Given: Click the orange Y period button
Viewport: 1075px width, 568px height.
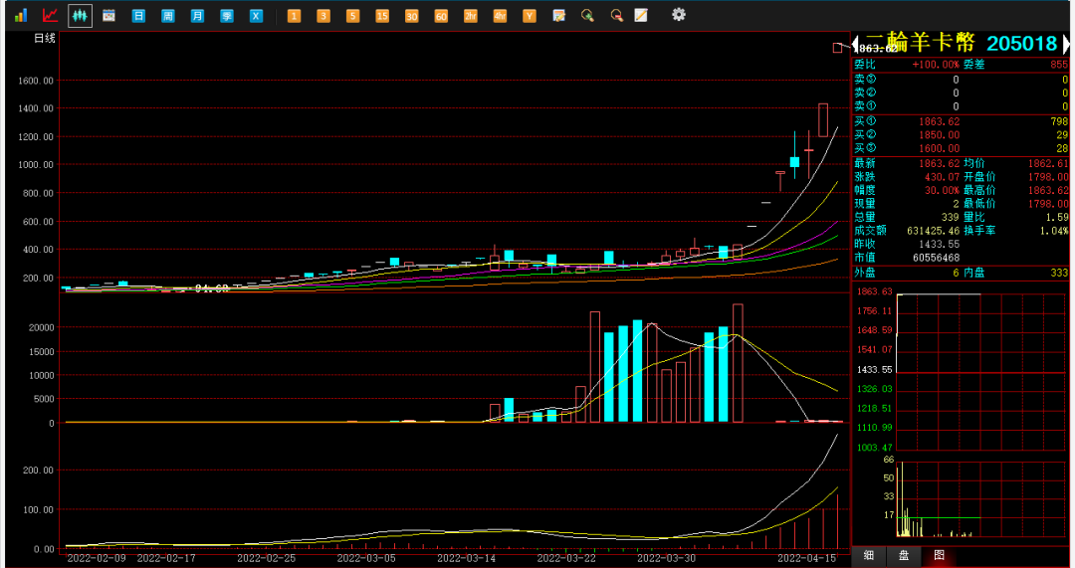Looking at the screenshot, I should [x=530, y=16].
